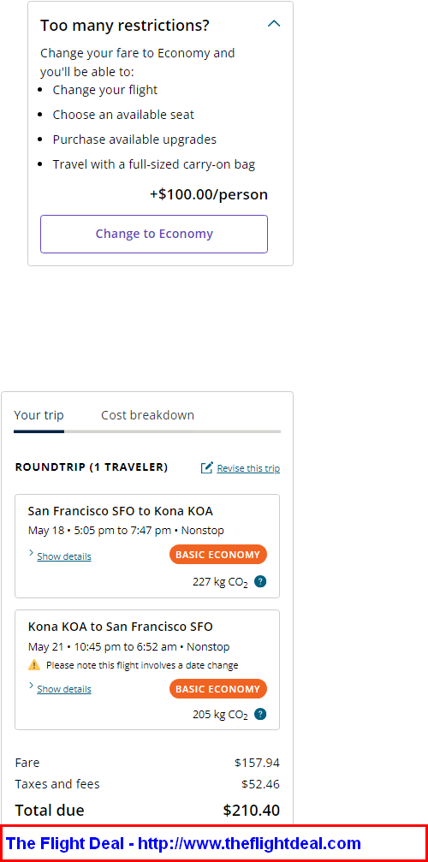Open the theflightdeal.com link banner
The width and height of the screenshot is (428, 862).
pyautogui.click(x=214, y=843)
